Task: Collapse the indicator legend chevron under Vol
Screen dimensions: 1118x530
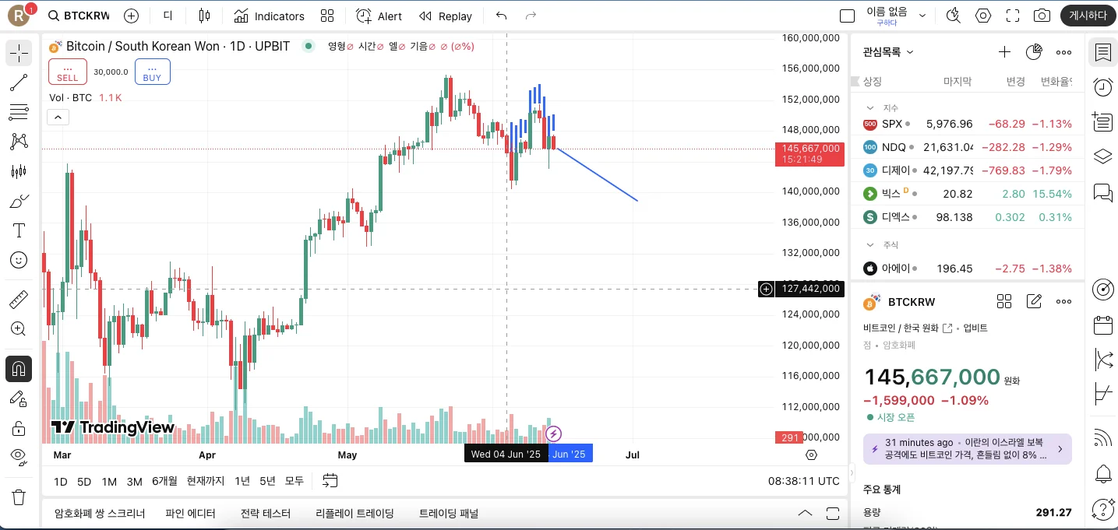Action: click(58, 118)
